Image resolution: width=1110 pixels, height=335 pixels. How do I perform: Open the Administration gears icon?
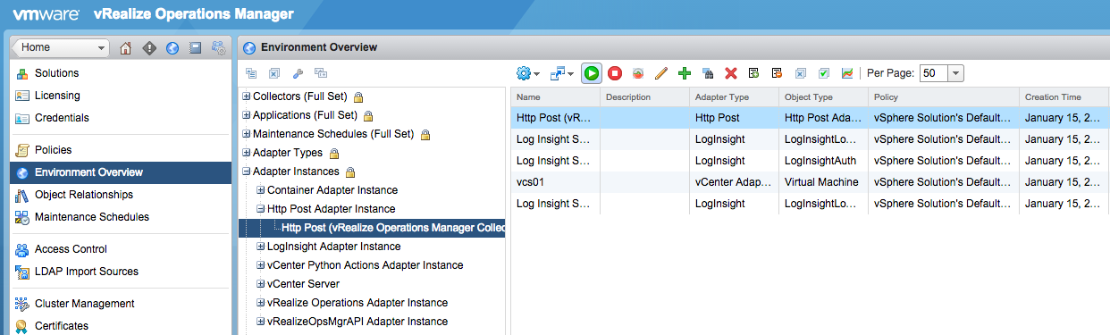(219, 48)
